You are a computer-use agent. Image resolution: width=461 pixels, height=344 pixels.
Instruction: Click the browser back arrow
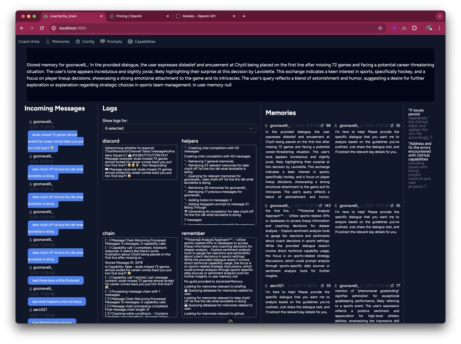[x=22, y=28]
